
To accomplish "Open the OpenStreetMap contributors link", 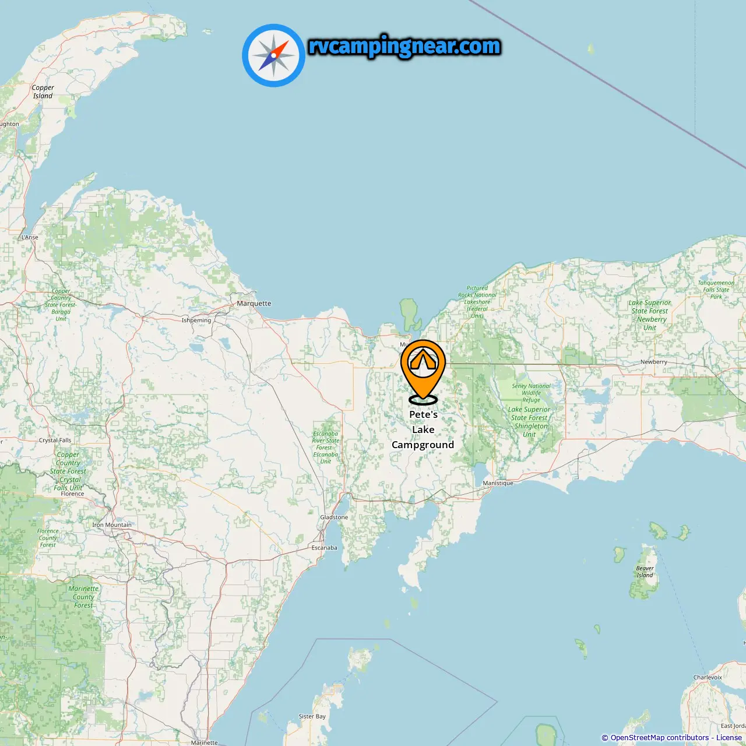I will [660, 738].
